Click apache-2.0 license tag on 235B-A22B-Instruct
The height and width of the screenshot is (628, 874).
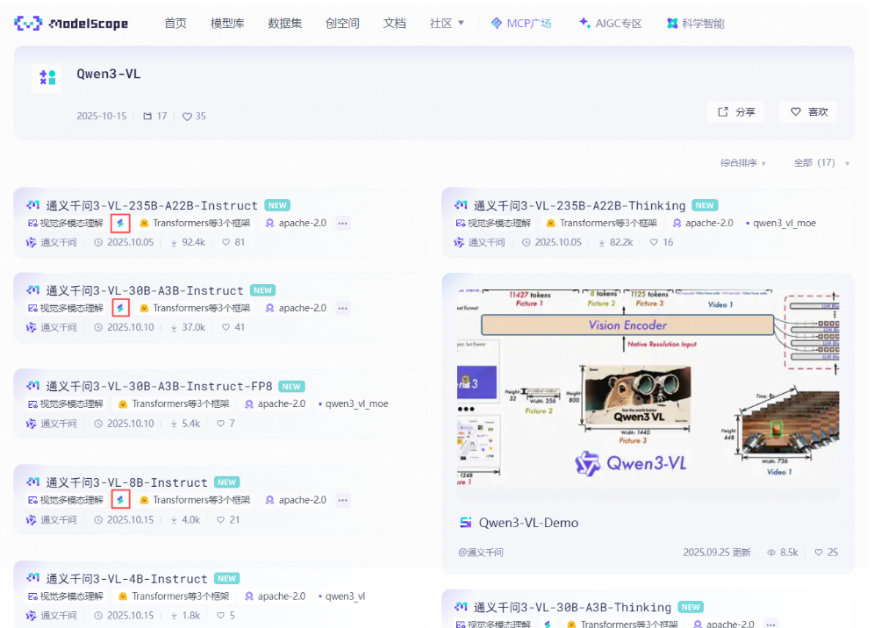(296, 223)
